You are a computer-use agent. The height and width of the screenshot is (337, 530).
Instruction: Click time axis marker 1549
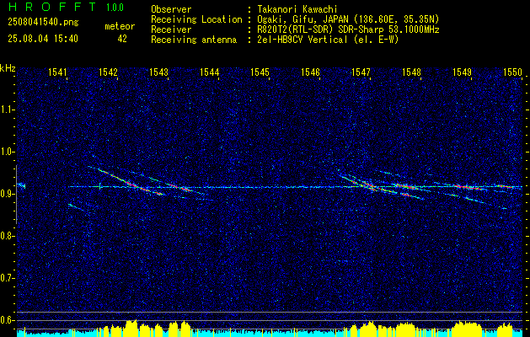pyautogui.click(x=462, y=72)
